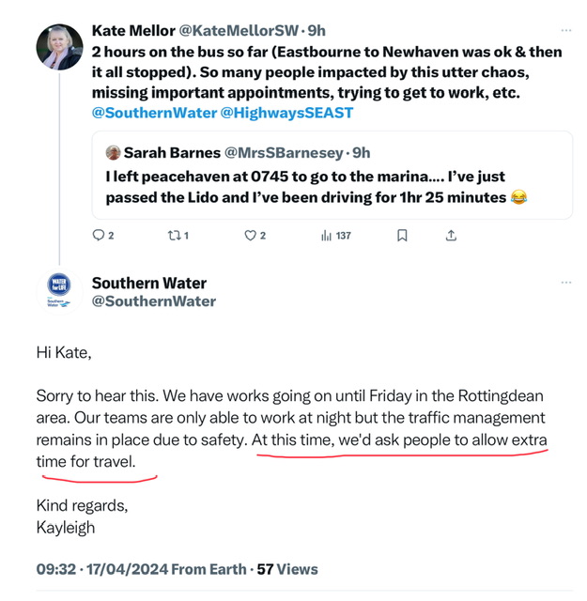
Task: Open the view count analytics icon
Action: pos(326,236)
